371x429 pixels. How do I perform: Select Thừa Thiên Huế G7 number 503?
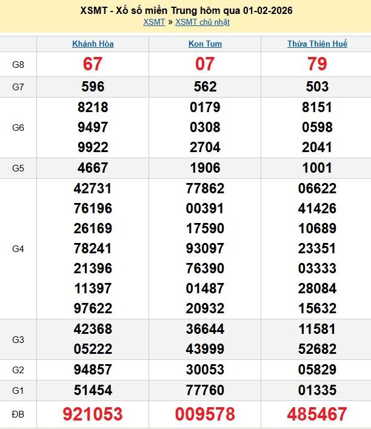(317, 87)
